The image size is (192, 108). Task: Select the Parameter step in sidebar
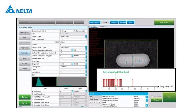click(x=25, y=53)
